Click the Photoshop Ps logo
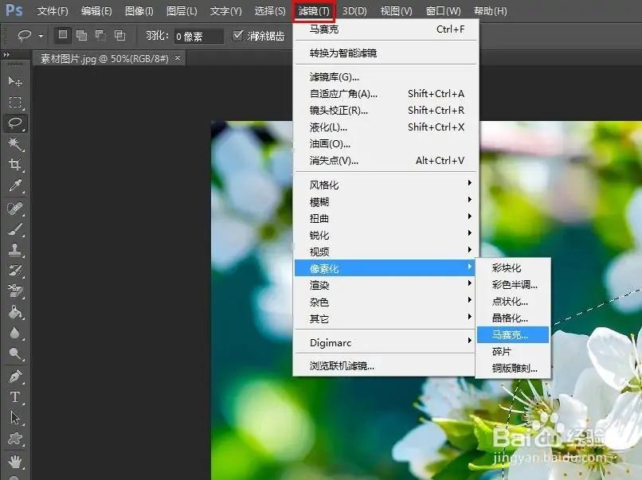Viewport: 642px width, 480px height. (14, 10)
